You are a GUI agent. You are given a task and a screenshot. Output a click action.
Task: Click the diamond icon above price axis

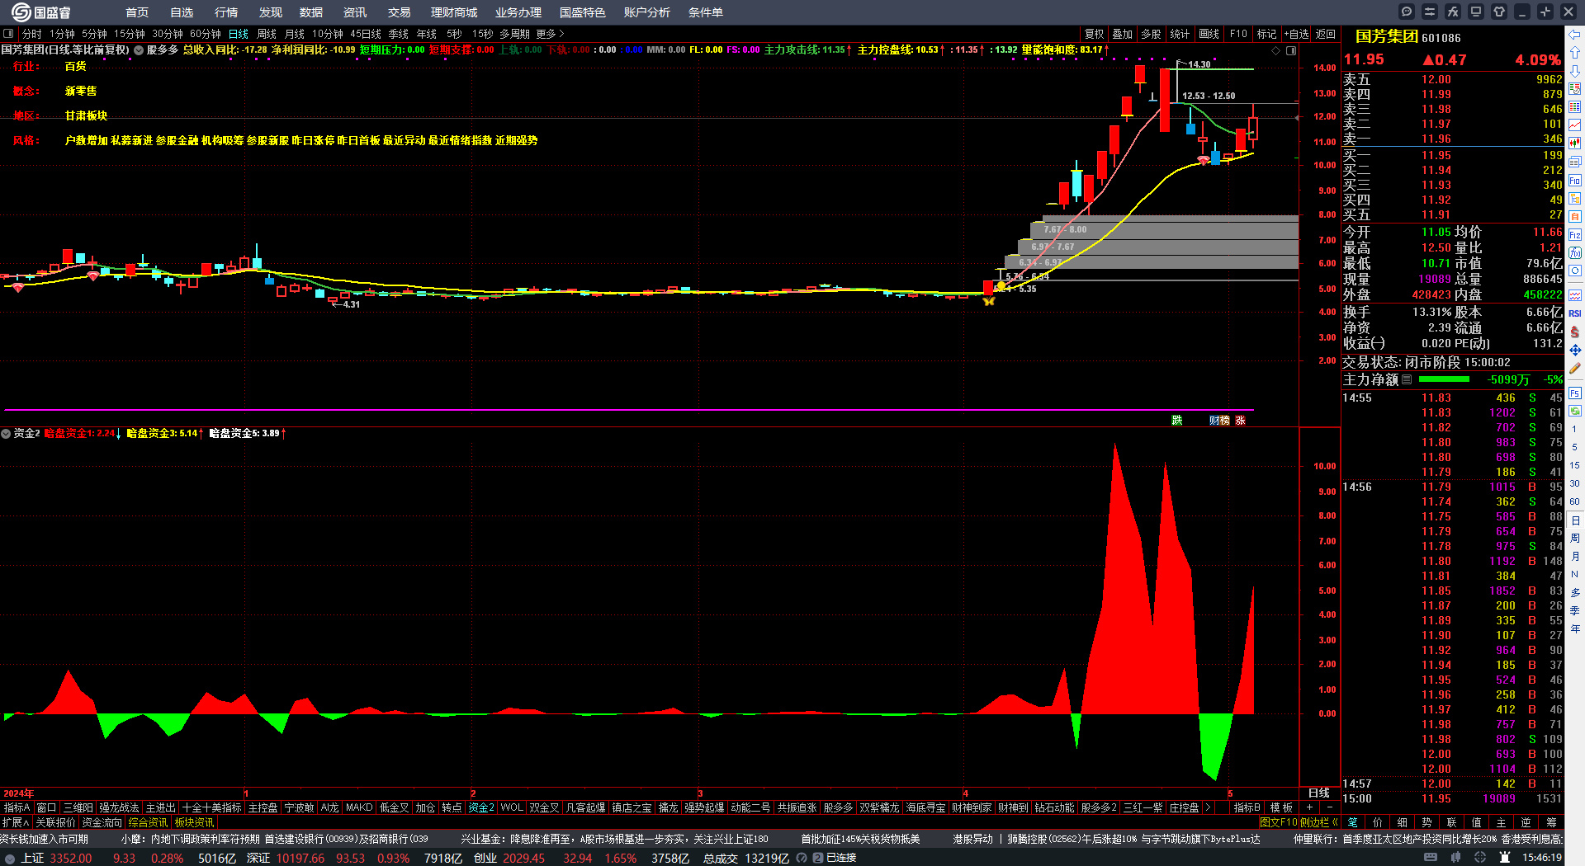pyautogui.click(x=1276, y=50)
